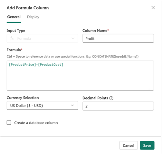
Task: Switch to the Display tab
Action: (33, 17)
